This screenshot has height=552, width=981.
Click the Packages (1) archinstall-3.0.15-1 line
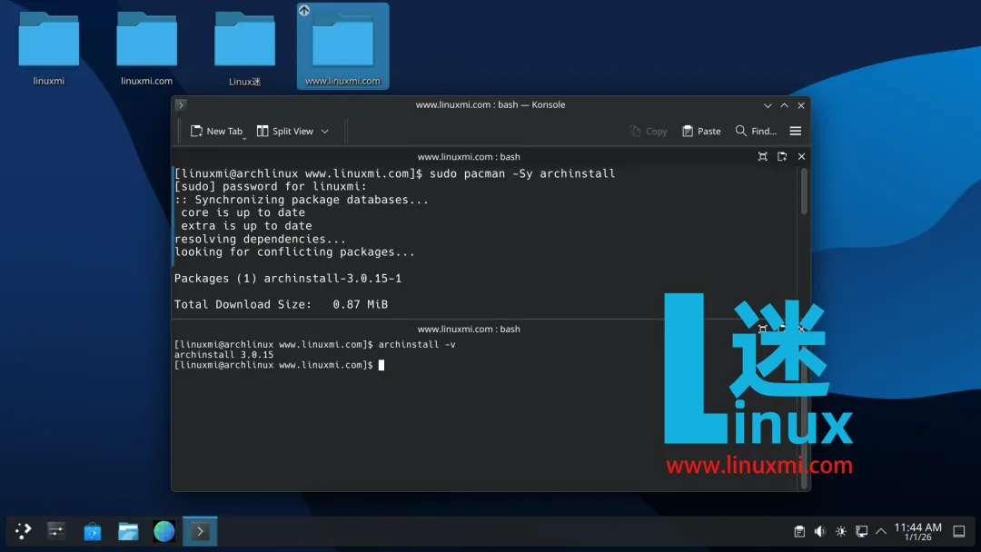pos(288,278)
